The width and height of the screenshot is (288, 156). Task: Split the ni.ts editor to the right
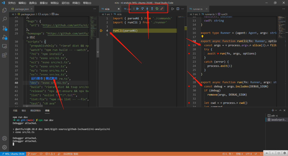point(178,9)
